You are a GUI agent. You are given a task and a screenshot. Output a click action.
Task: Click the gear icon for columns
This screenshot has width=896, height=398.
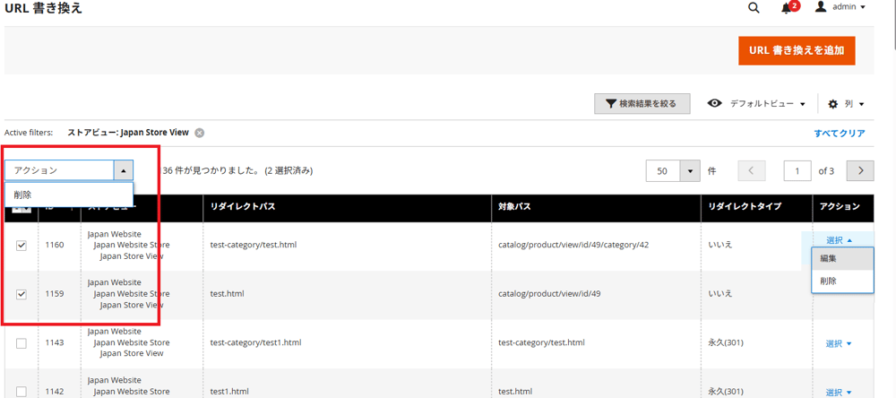pos(832,104)
